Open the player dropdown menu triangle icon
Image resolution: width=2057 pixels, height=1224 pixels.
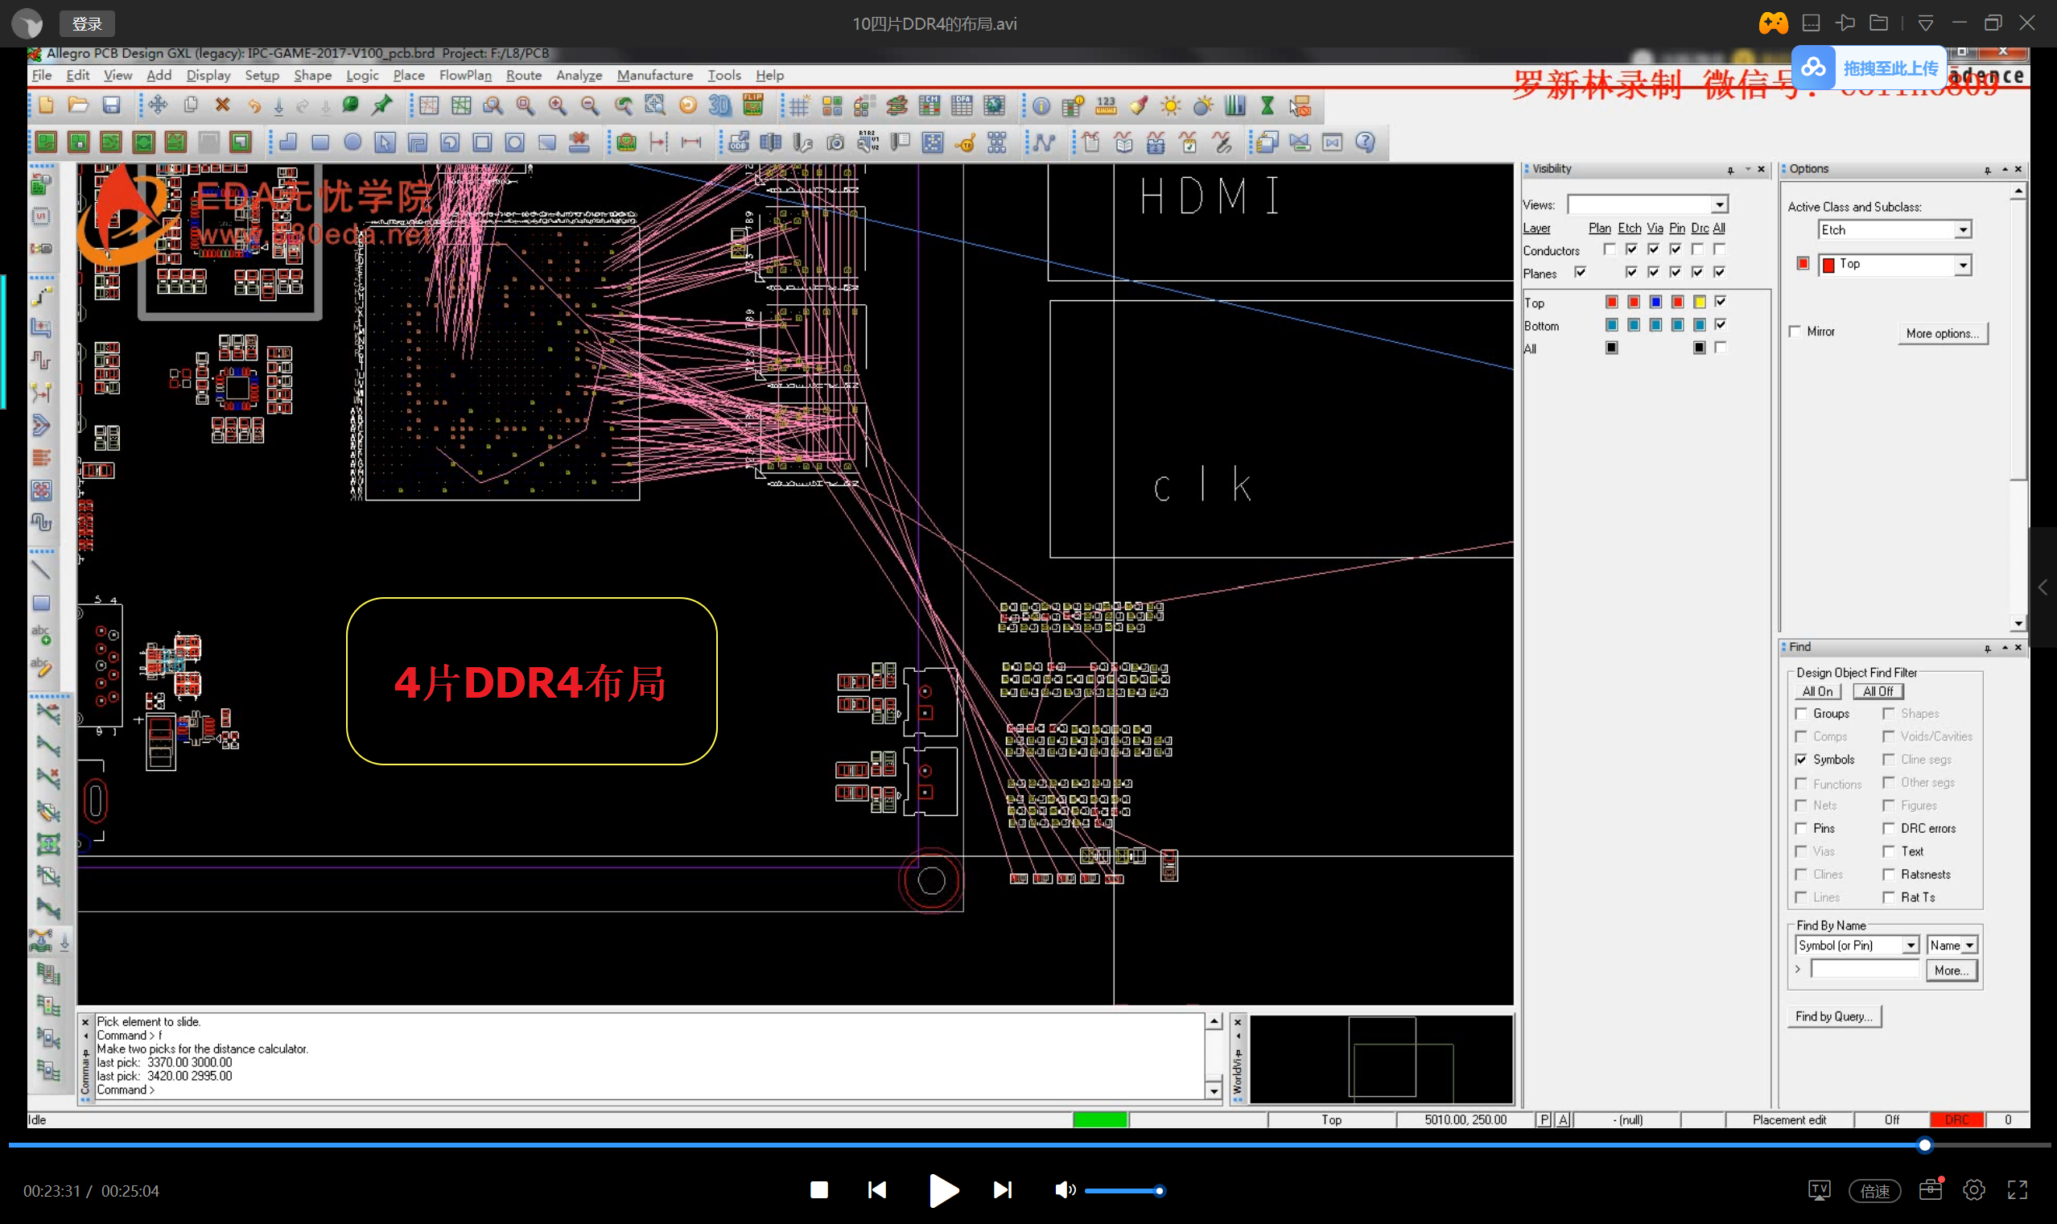[1926, 23]
